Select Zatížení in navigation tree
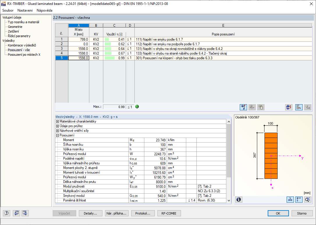 tap(13, 31)
